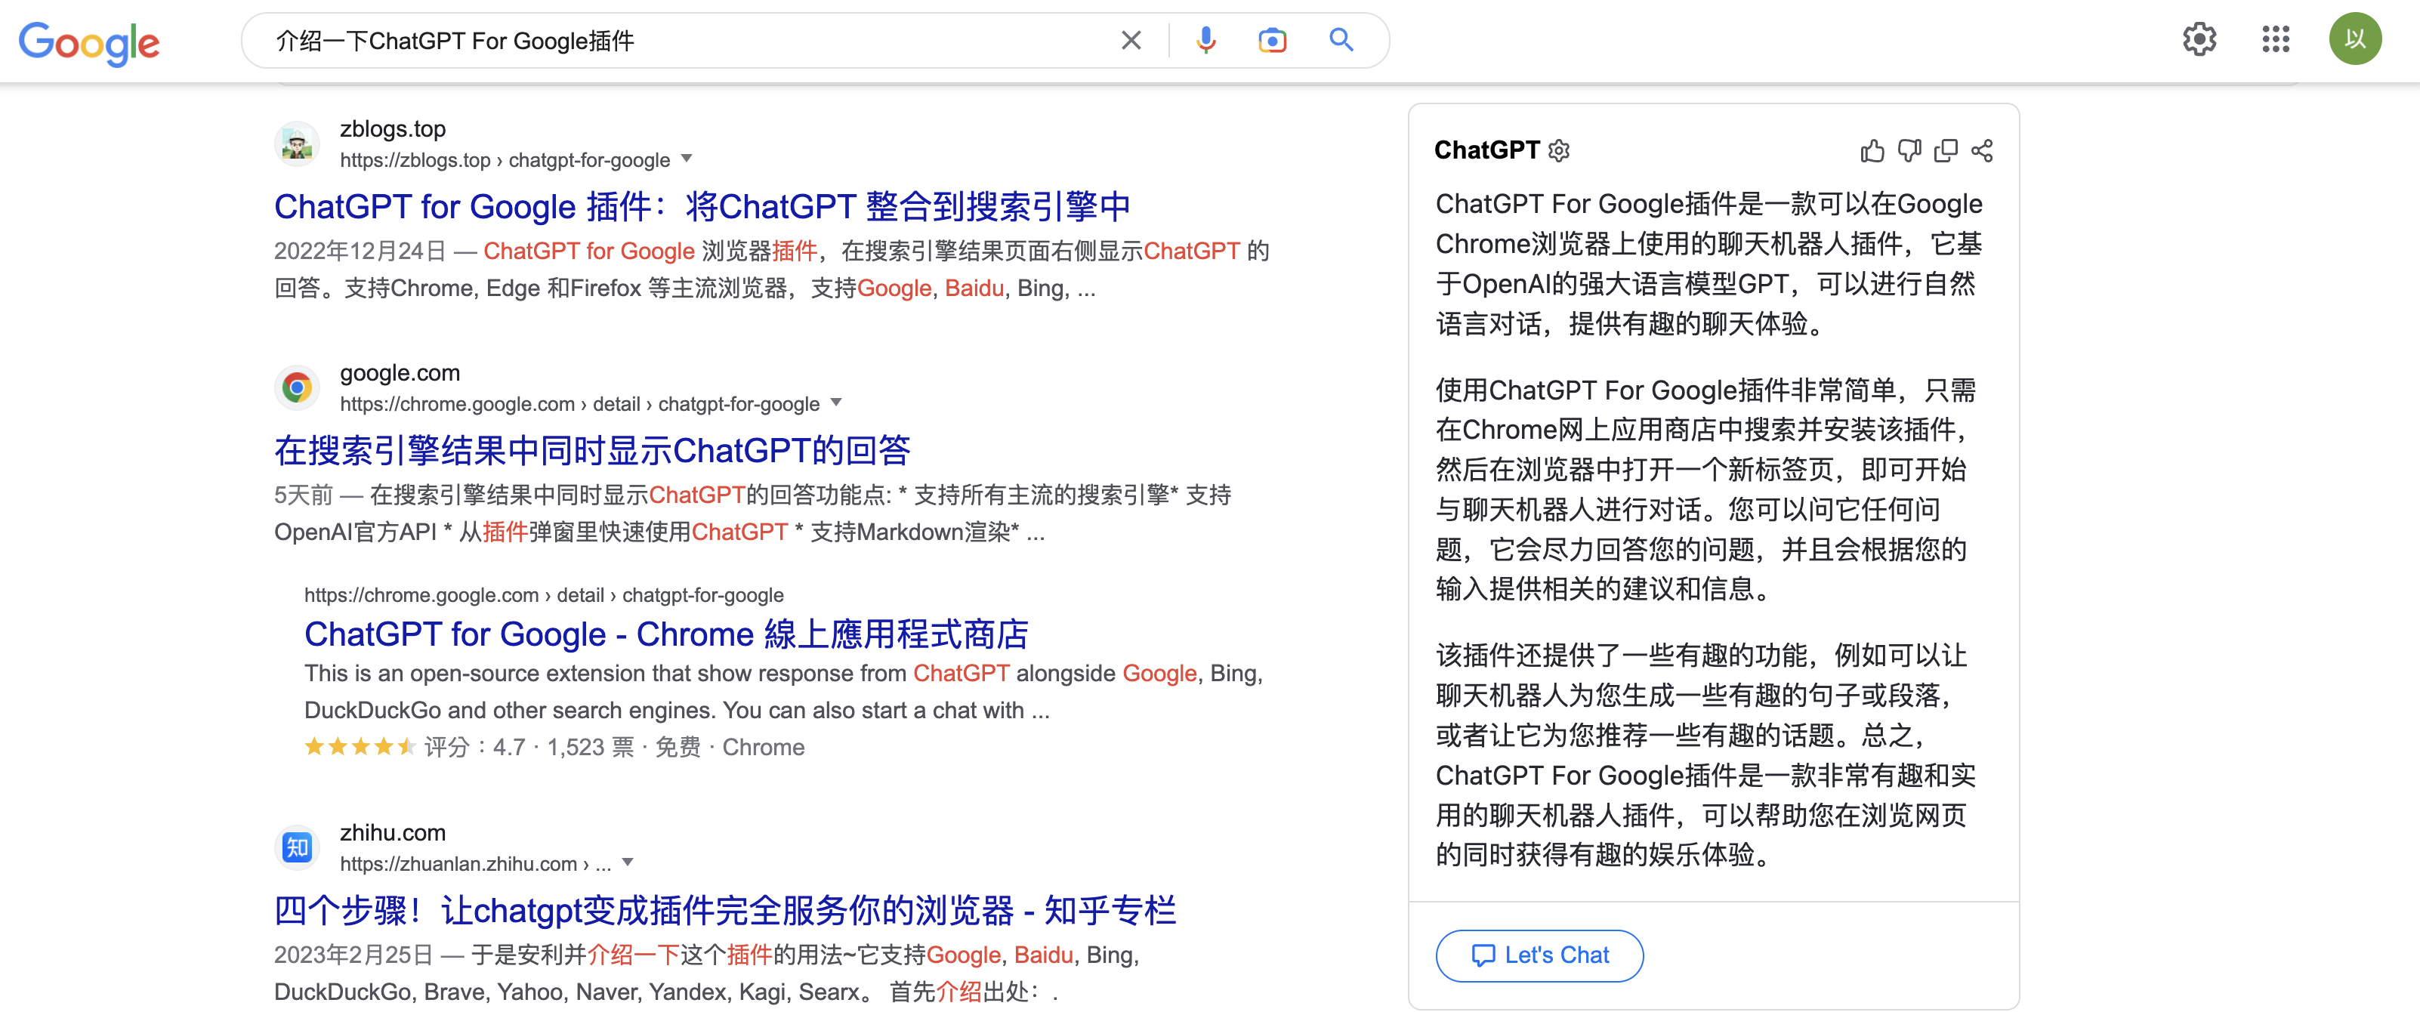Click zhuanlan.zhihu.com URL breadcrumb

[x=475, y=865]
